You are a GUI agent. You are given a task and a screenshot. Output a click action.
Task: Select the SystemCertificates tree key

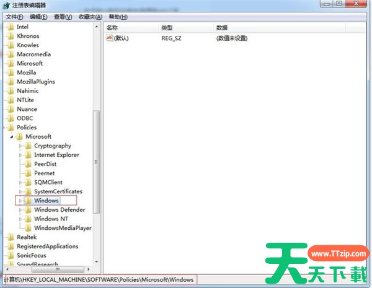pos(58,191)
